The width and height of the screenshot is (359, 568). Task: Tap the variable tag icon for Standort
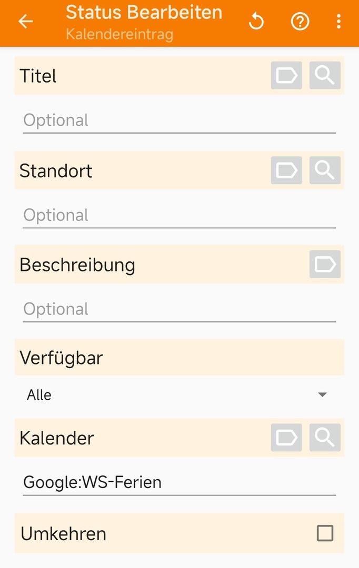[x=286, y=170]
